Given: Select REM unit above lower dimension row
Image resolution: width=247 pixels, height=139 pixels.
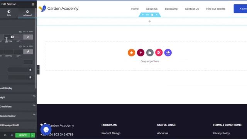Looking at the screenshot, I should click(x=31, y=46).
